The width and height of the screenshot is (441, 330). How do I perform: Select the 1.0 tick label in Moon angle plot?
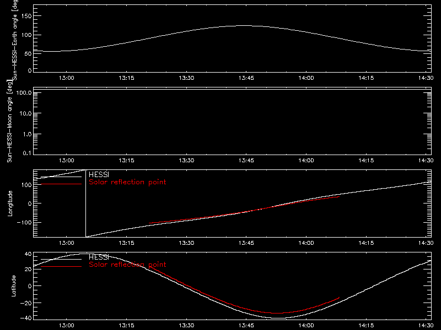[x=27, y=134]
